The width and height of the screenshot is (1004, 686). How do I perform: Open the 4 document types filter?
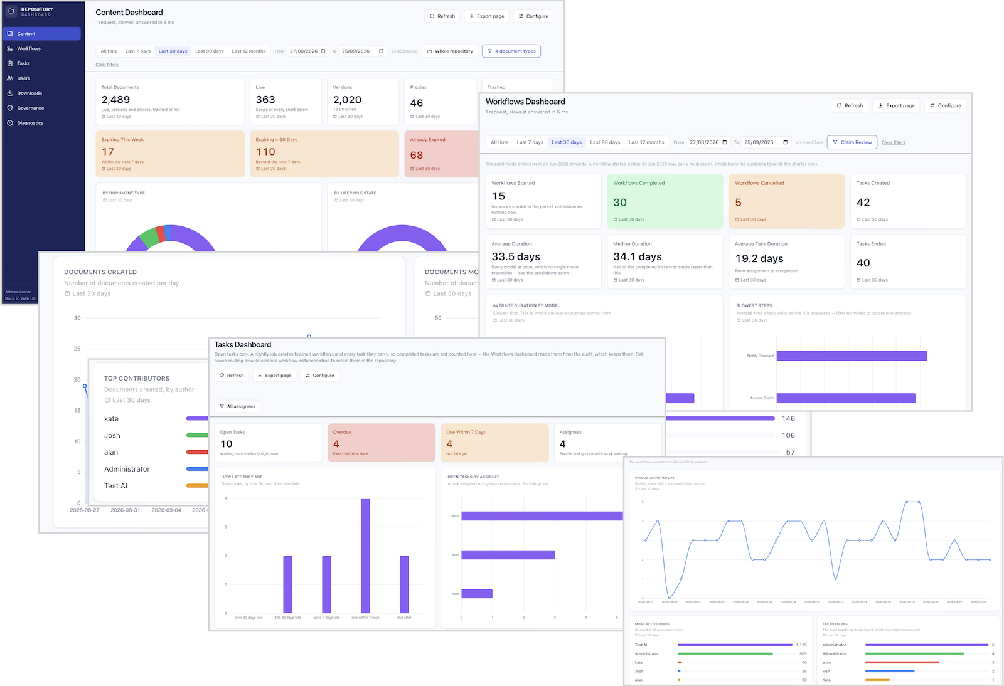click(511, 51)
